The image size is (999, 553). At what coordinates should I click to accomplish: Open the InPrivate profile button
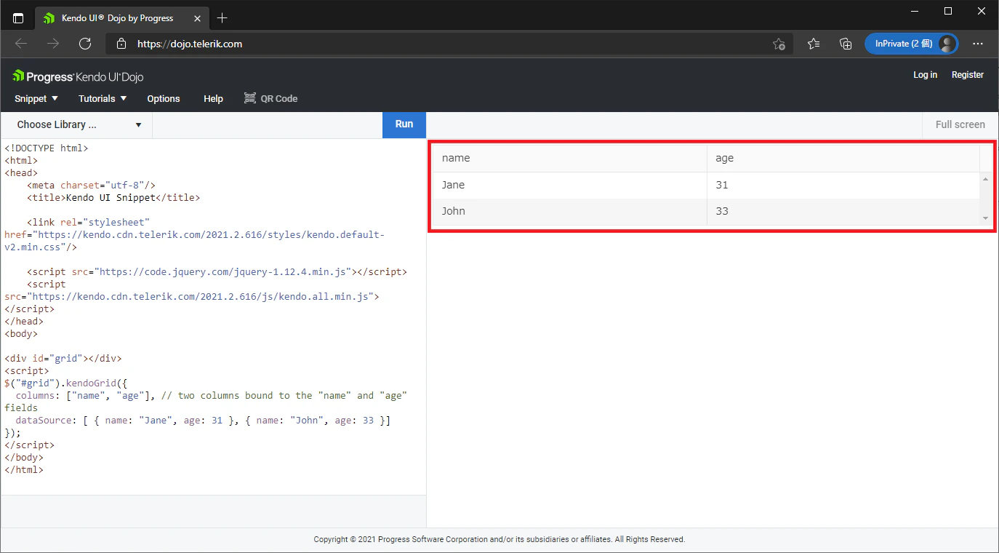[x=911, y=44]
